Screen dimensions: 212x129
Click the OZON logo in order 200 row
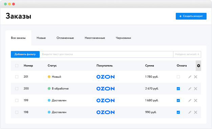(x=105, y=89)
